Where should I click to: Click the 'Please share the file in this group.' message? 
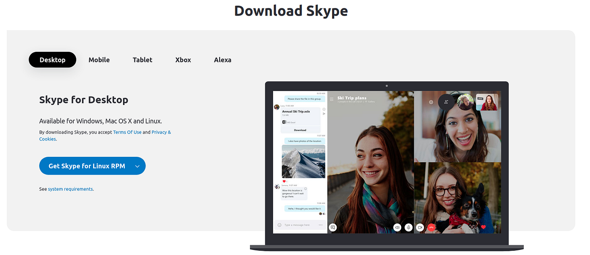point(304,99)
